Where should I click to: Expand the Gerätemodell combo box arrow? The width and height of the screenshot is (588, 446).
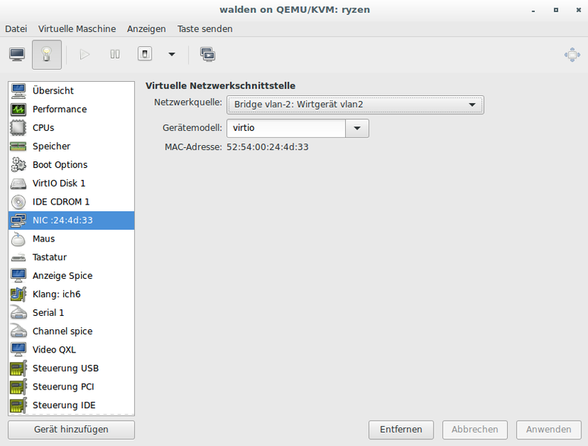click(357, 128)
